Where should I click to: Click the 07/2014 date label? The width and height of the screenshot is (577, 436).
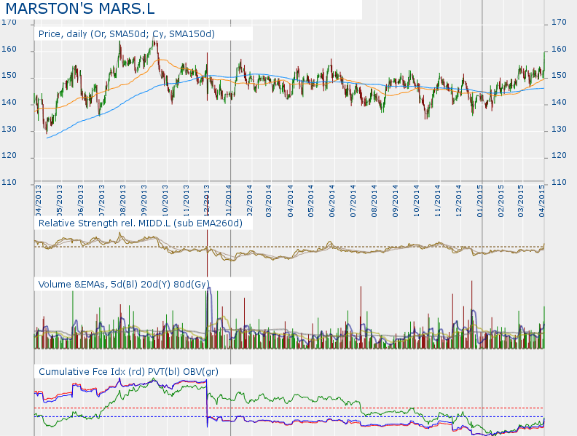pyautogui.click(x=353, y=201)
